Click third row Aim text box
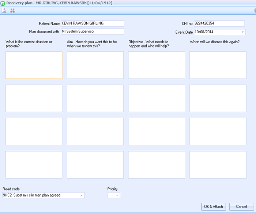256x213 pixels. pos(95,131)
